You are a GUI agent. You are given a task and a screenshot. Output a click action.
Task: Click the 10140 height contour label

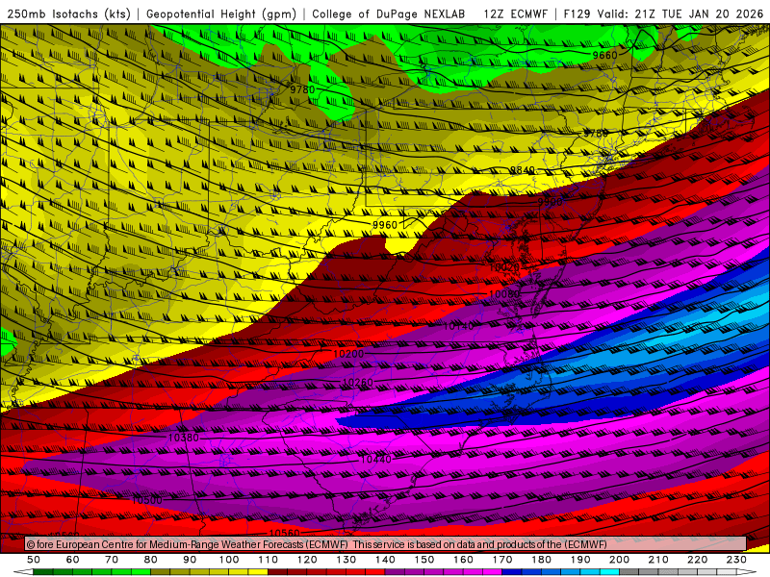(459, 326)
